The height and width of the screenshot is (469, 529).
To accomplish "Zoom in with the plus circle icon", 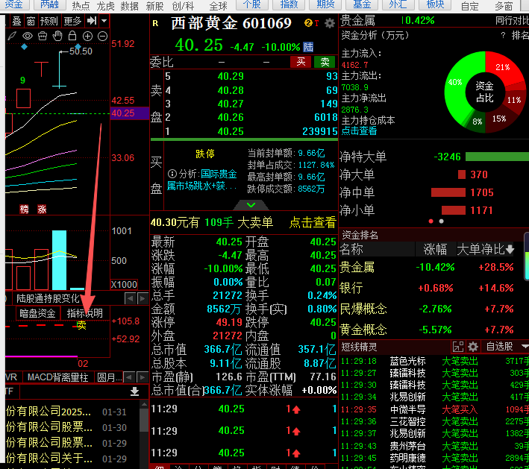I will point(87,36).
